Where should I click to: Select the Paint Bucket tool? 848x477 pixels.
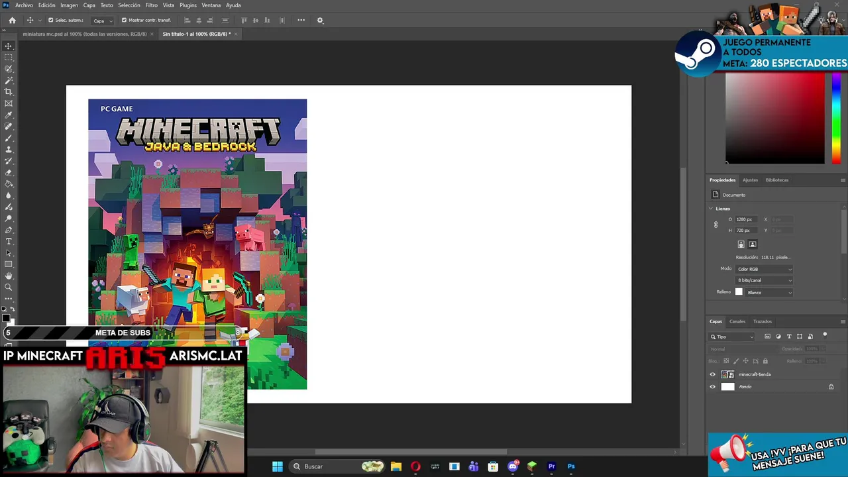point(9,184)
